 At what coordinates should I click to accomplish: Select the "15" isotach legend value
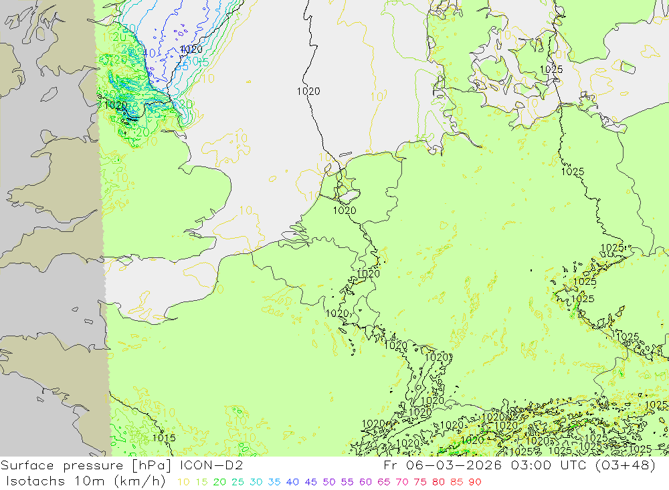coord(202,483)
